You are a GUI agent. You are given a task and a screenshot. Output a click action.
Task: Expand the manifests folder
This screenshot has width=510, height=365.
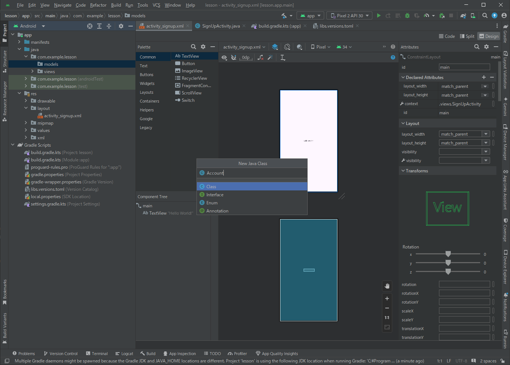[19, 42]
